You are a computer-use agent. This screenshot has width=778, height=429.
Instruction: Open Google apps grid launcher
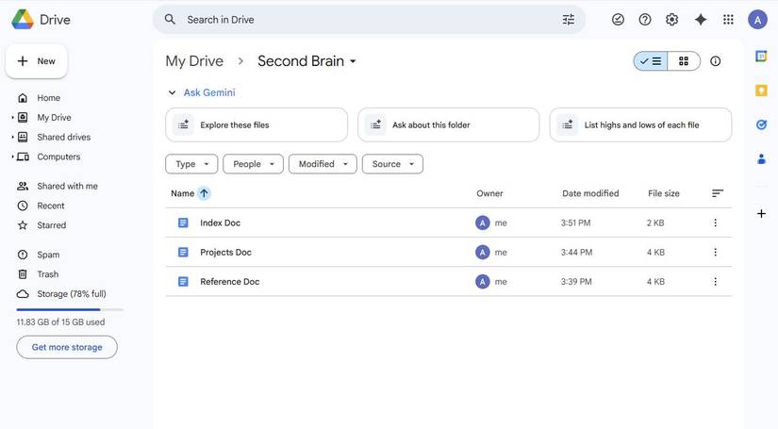pyautogui.click(x=728, y=19)
